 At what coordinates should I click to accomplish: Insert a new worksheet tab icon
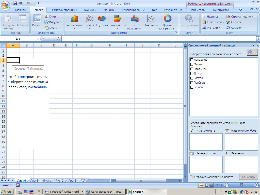(x=83, y=181)
